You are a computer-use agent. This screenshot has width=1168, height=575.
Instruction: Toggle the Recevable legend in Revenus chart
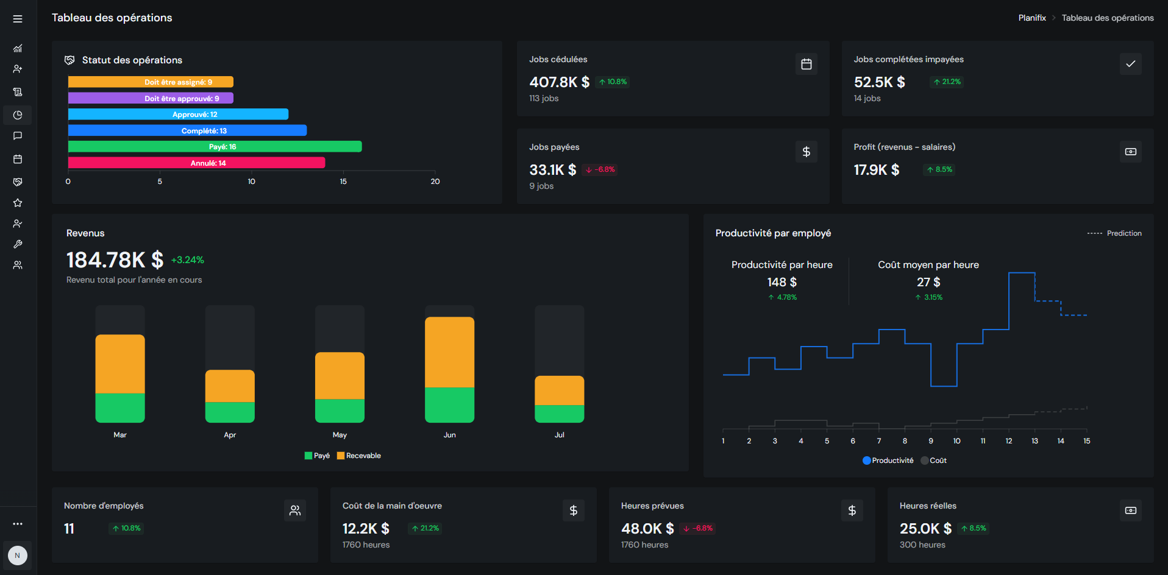pos(359,456)
